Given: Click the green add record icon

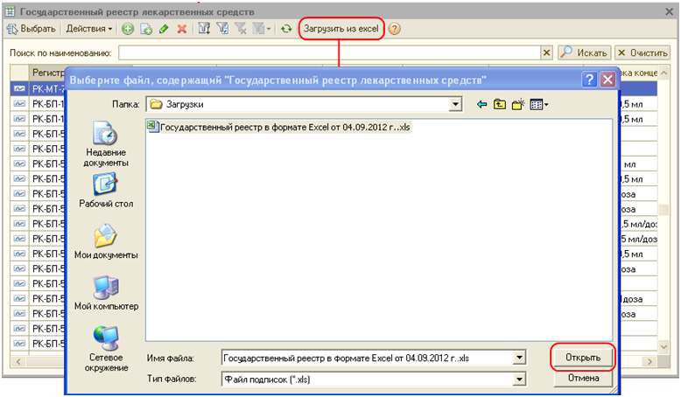Looking at the screenshot, I should (x=128, y=29).
